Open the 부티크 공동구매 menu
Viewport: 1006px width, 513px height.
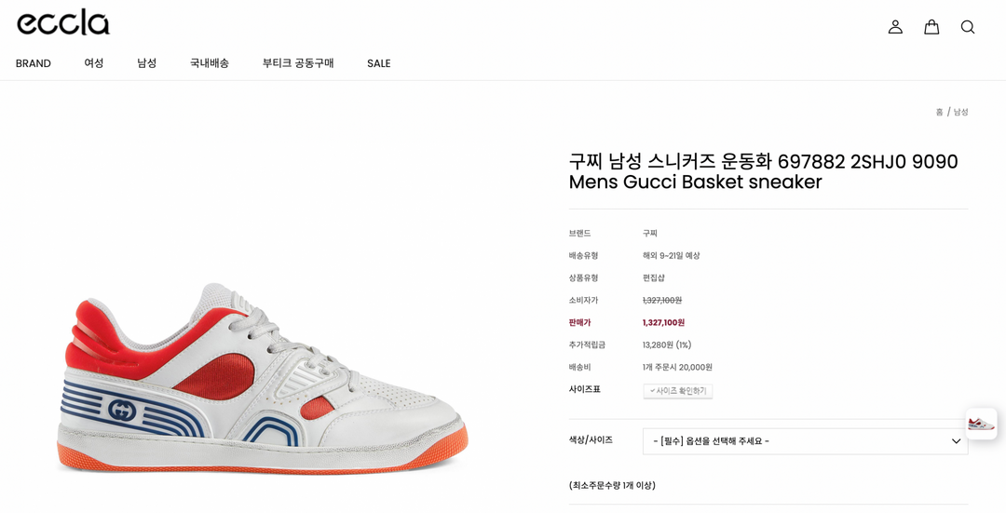298,62
